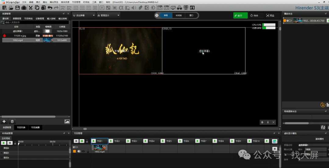This screenshot has height=168, width=329.
Task: Click the orange color swatch of 窗口1
Action: click(x=75, y=151)
